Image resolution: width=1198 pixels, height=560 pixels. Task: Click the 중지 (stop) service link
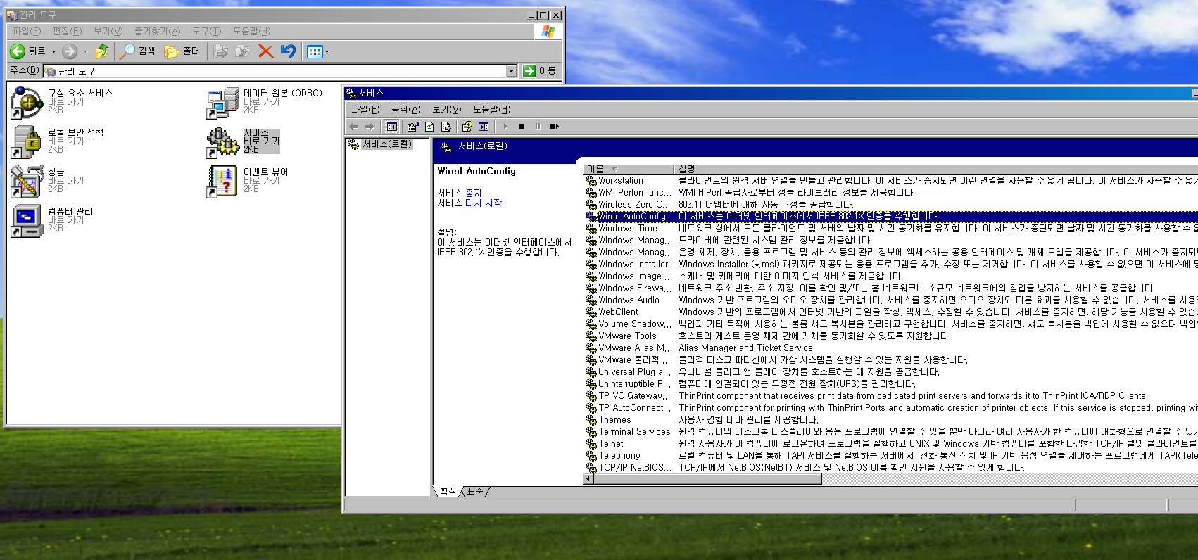pos(474,193)
